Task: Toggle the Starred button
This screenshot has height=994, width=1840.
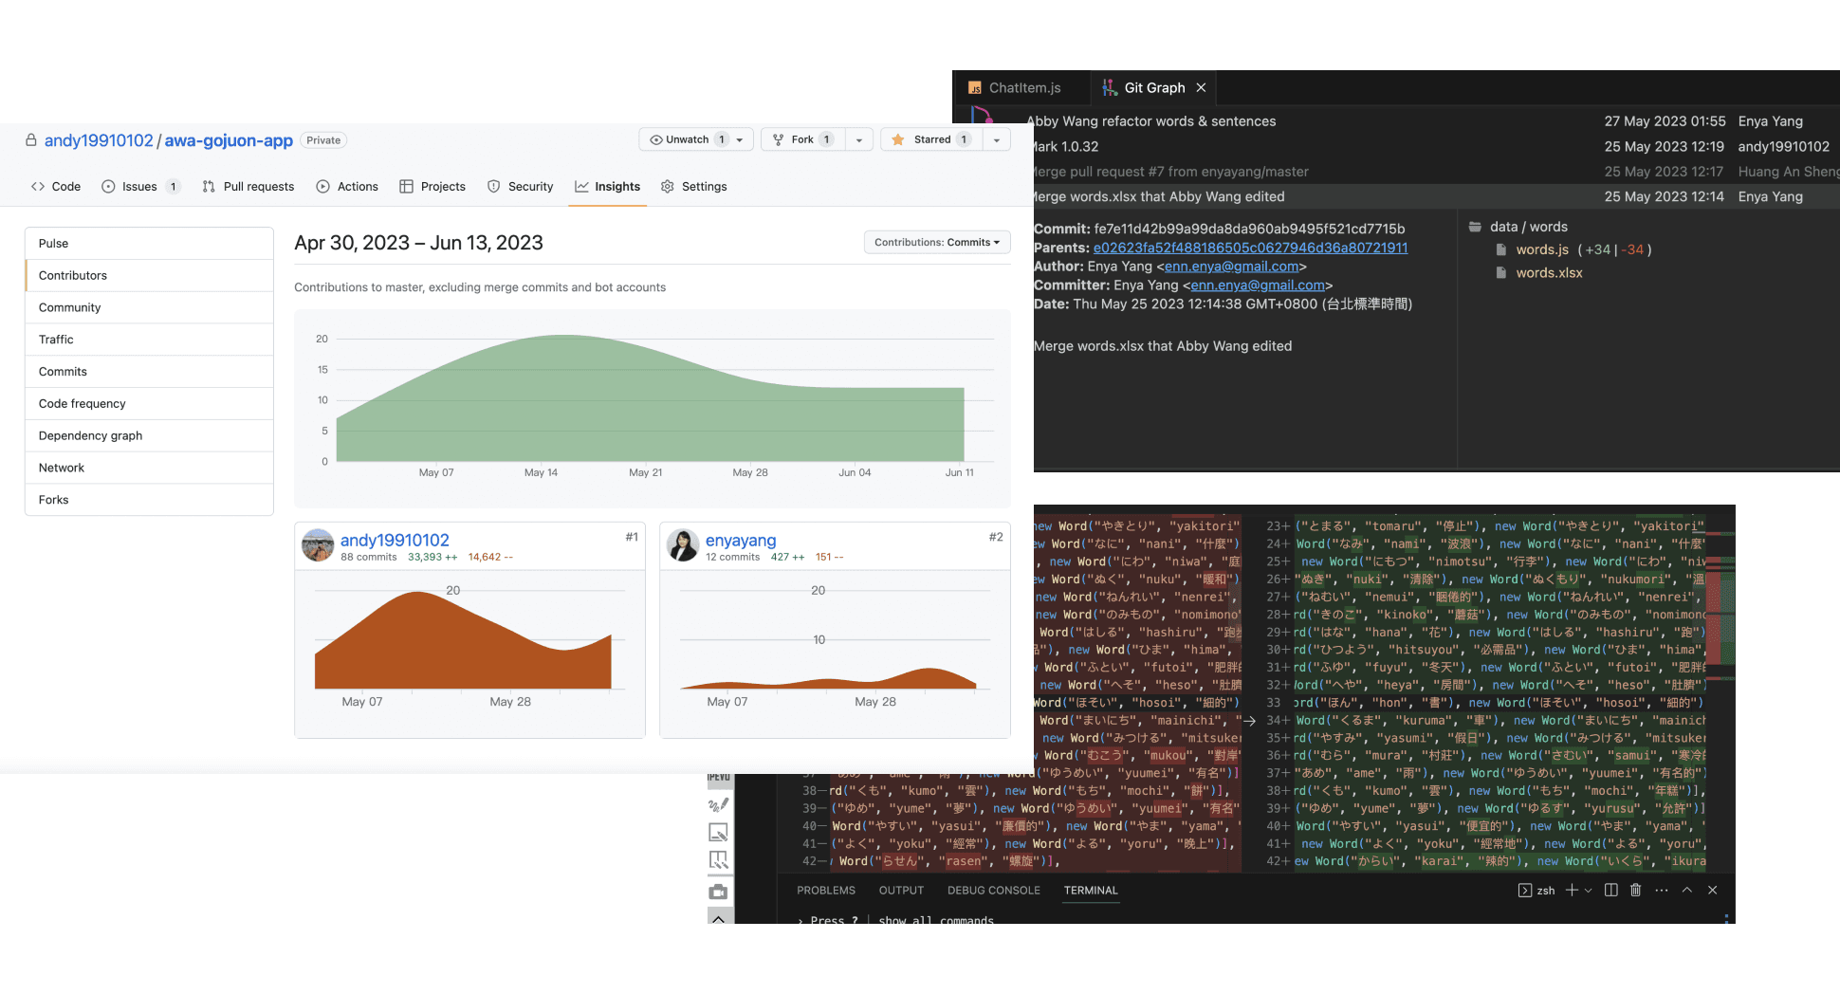Action: (x=930, y=139)
